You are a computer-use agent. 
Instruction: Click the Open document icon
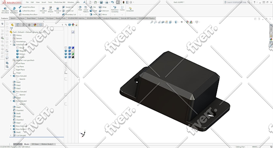pyautogui.click(x=96, y=2)
